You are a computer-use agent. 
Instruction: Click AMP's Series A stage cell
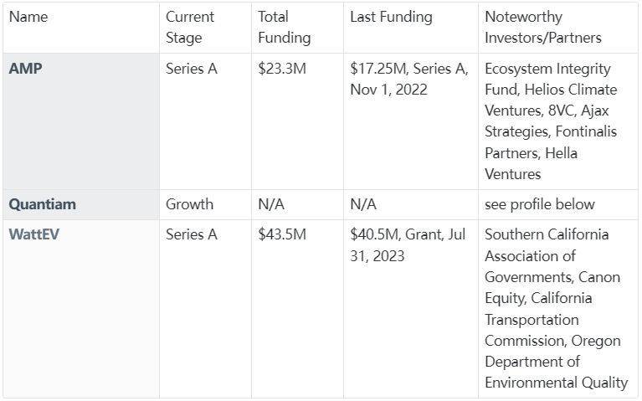206,121
